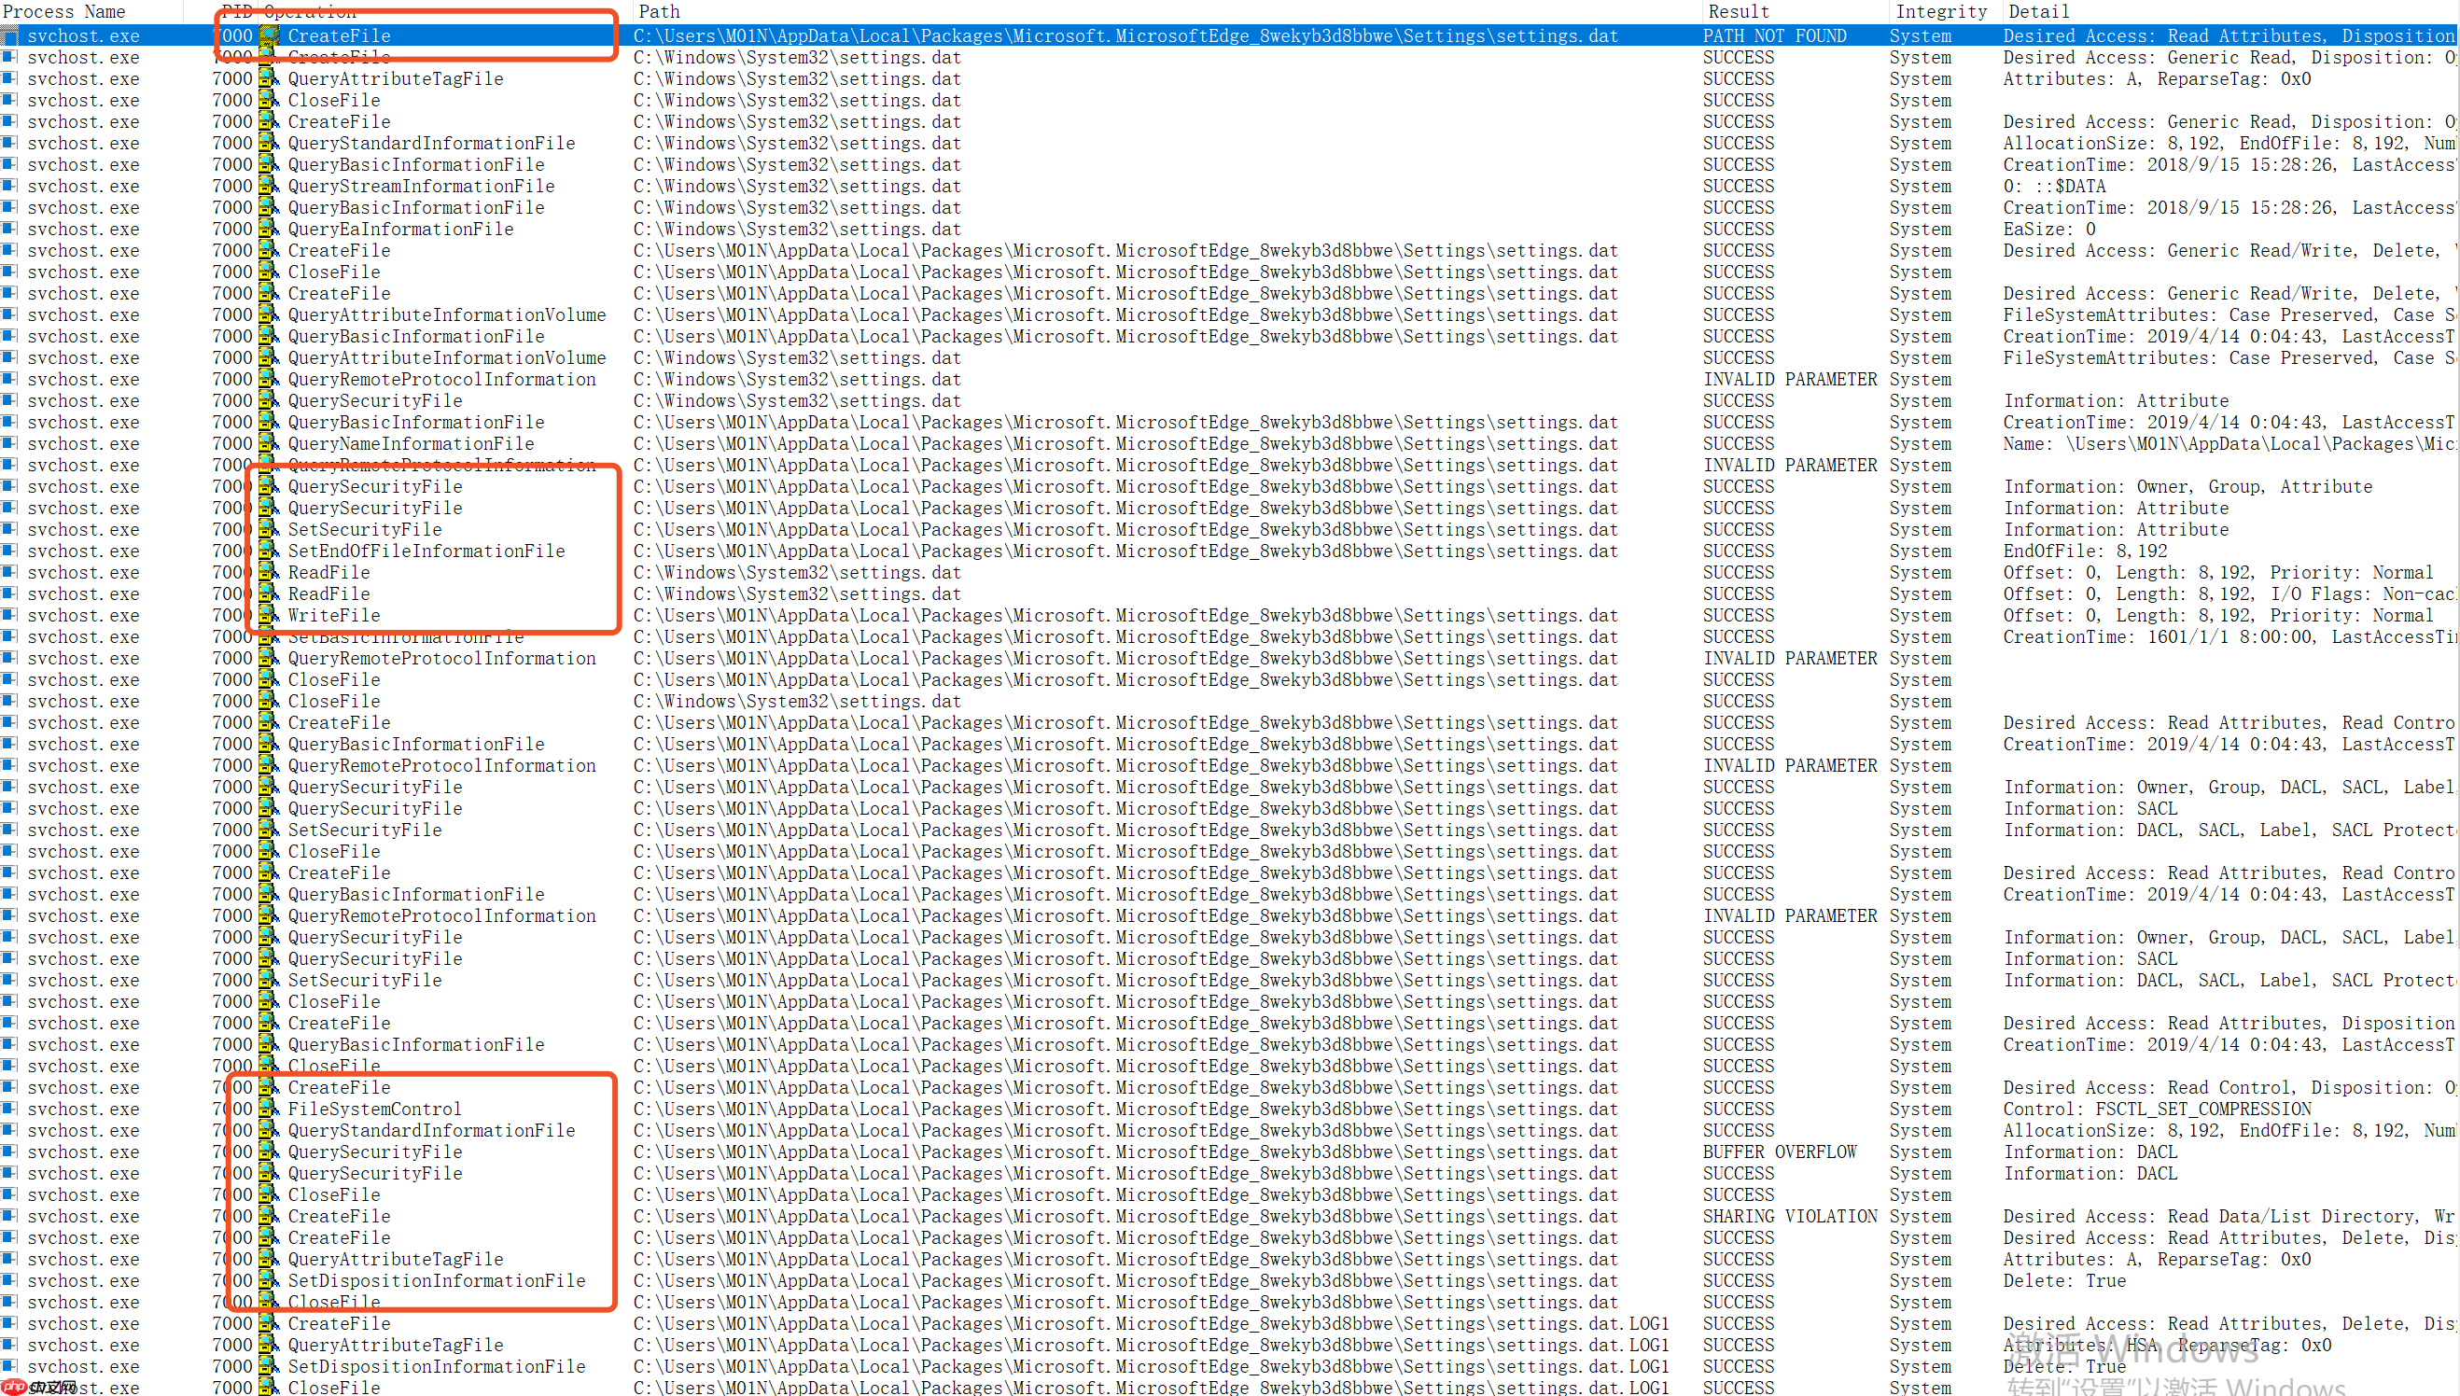Click file icon beside FileSystemControl operation
This screenshot has width=2460, height=1396.
coord(269,1109)
